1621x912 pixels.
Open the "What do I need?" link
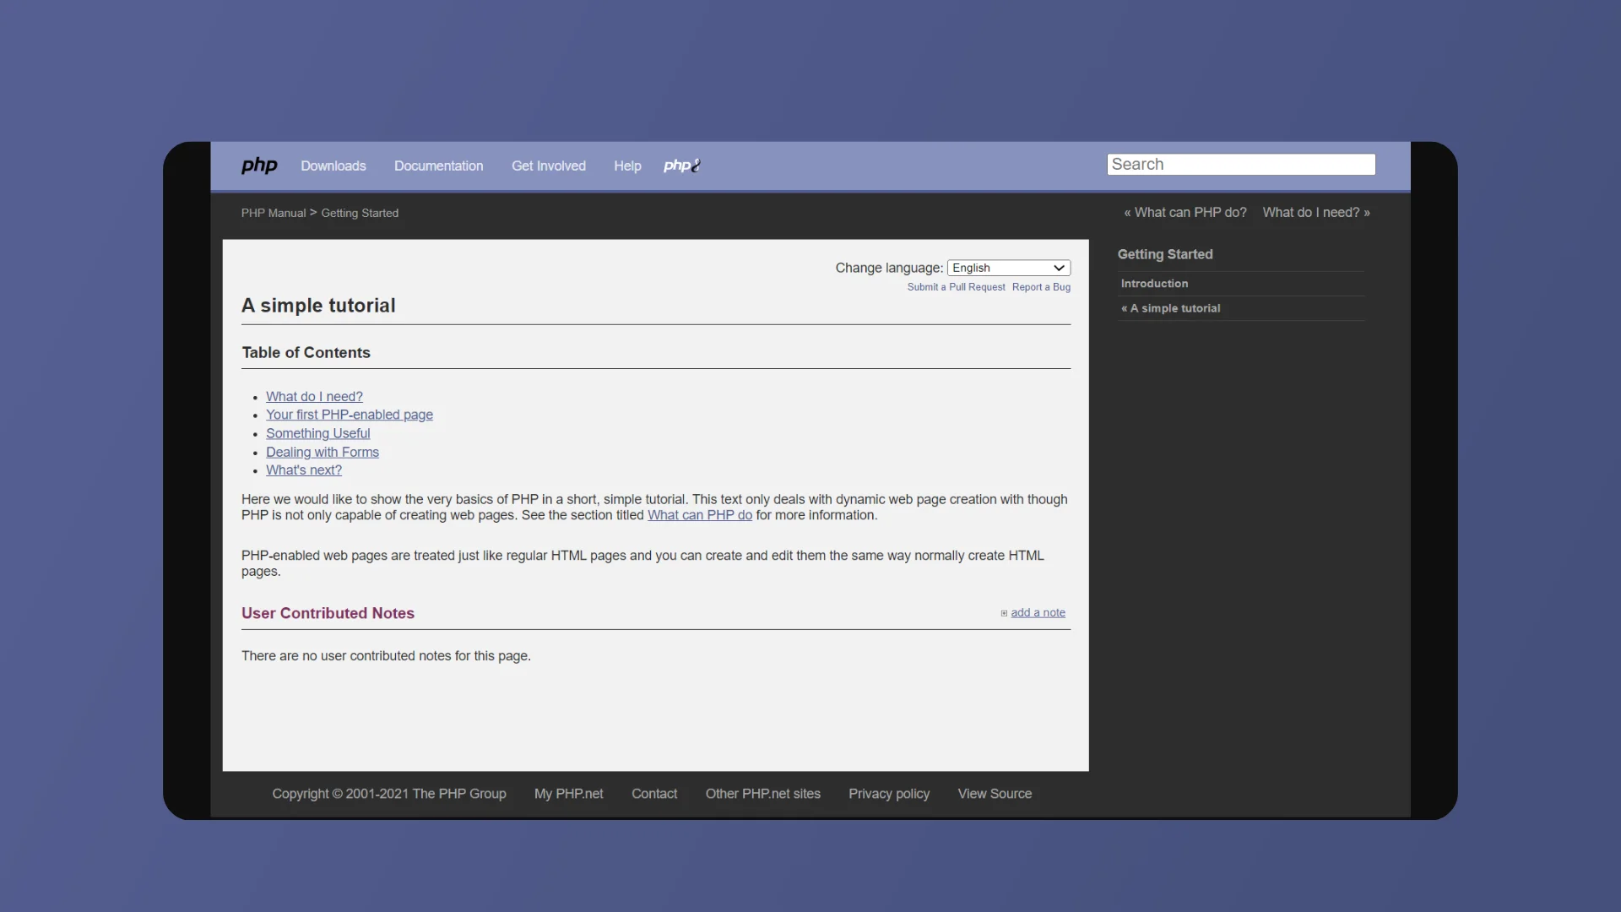314,396
